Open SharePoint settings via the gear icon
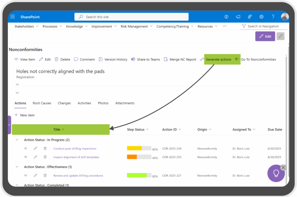The height and width of the screenshot is (197, 297). 261,17
